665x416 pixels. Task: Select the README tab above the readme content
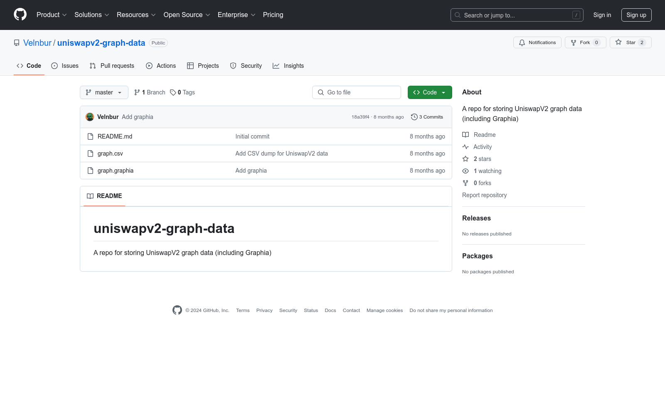[104, 196]
